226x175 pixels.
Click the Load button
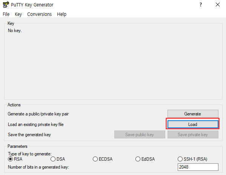193,124
